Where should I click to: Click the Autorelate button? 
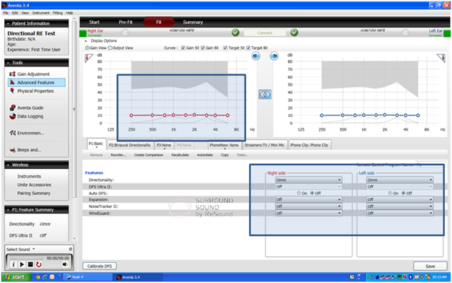[x=204, y=155]
